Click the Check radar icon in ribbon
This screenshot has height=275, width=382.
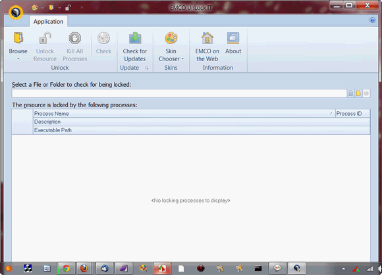pyautogui.click(x=103, y=38)
